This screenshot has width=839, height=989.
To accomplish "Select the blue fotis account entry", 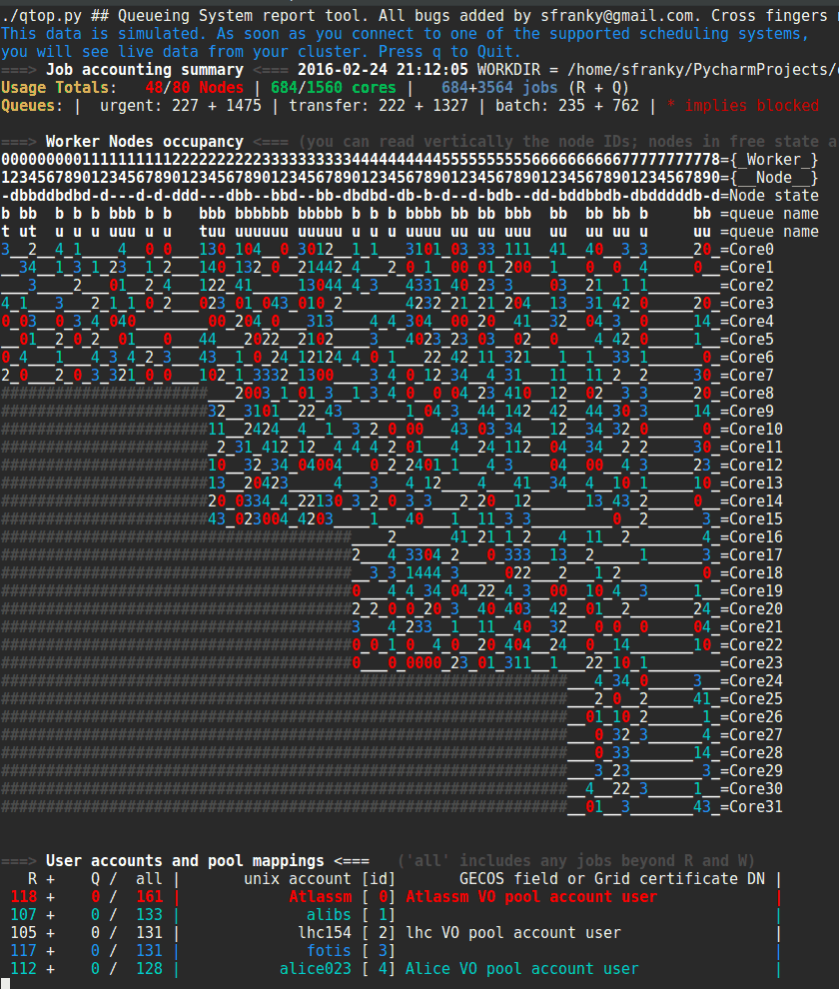I will coord(331,950).
